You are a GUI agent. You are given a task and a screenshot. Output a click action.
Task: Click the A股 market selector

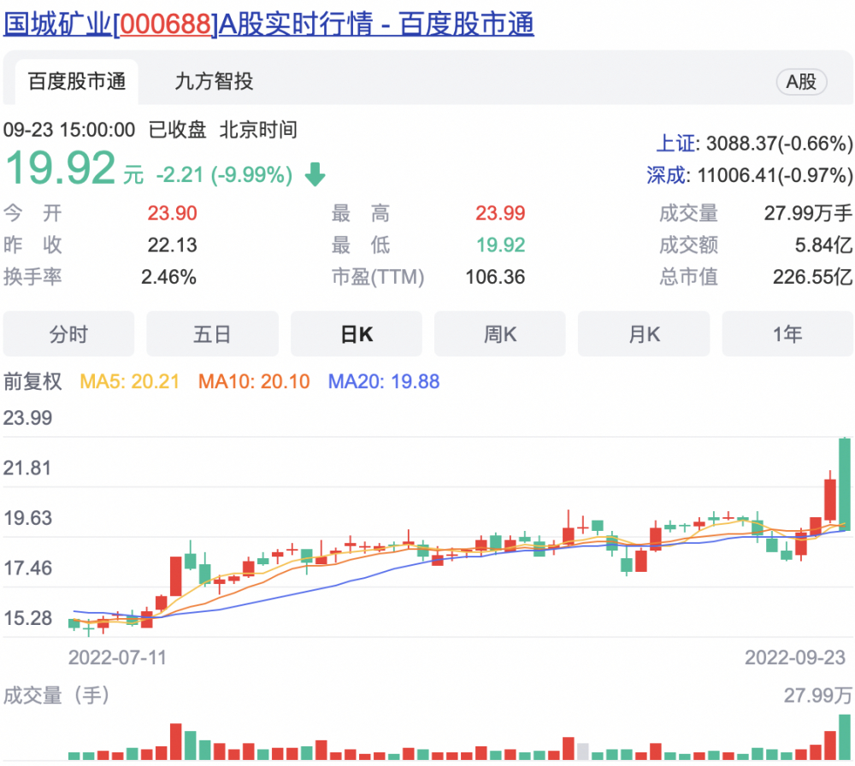[x=802, y=82]
